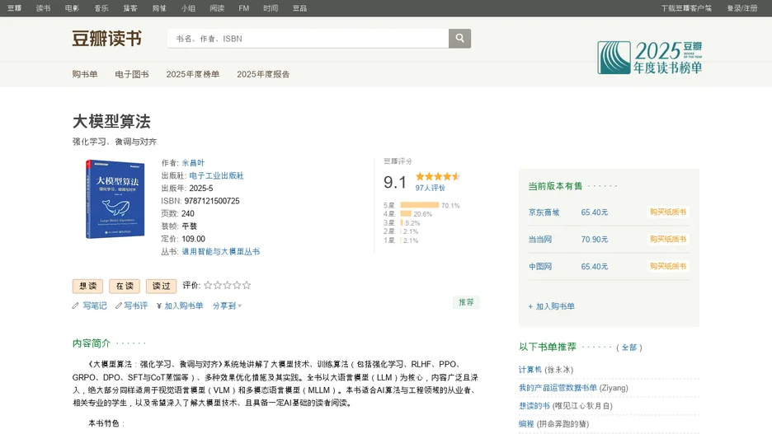The image size is (772, 434).
Task: Open publisher link 电子工业出版社
Action: tap(216, 175)
